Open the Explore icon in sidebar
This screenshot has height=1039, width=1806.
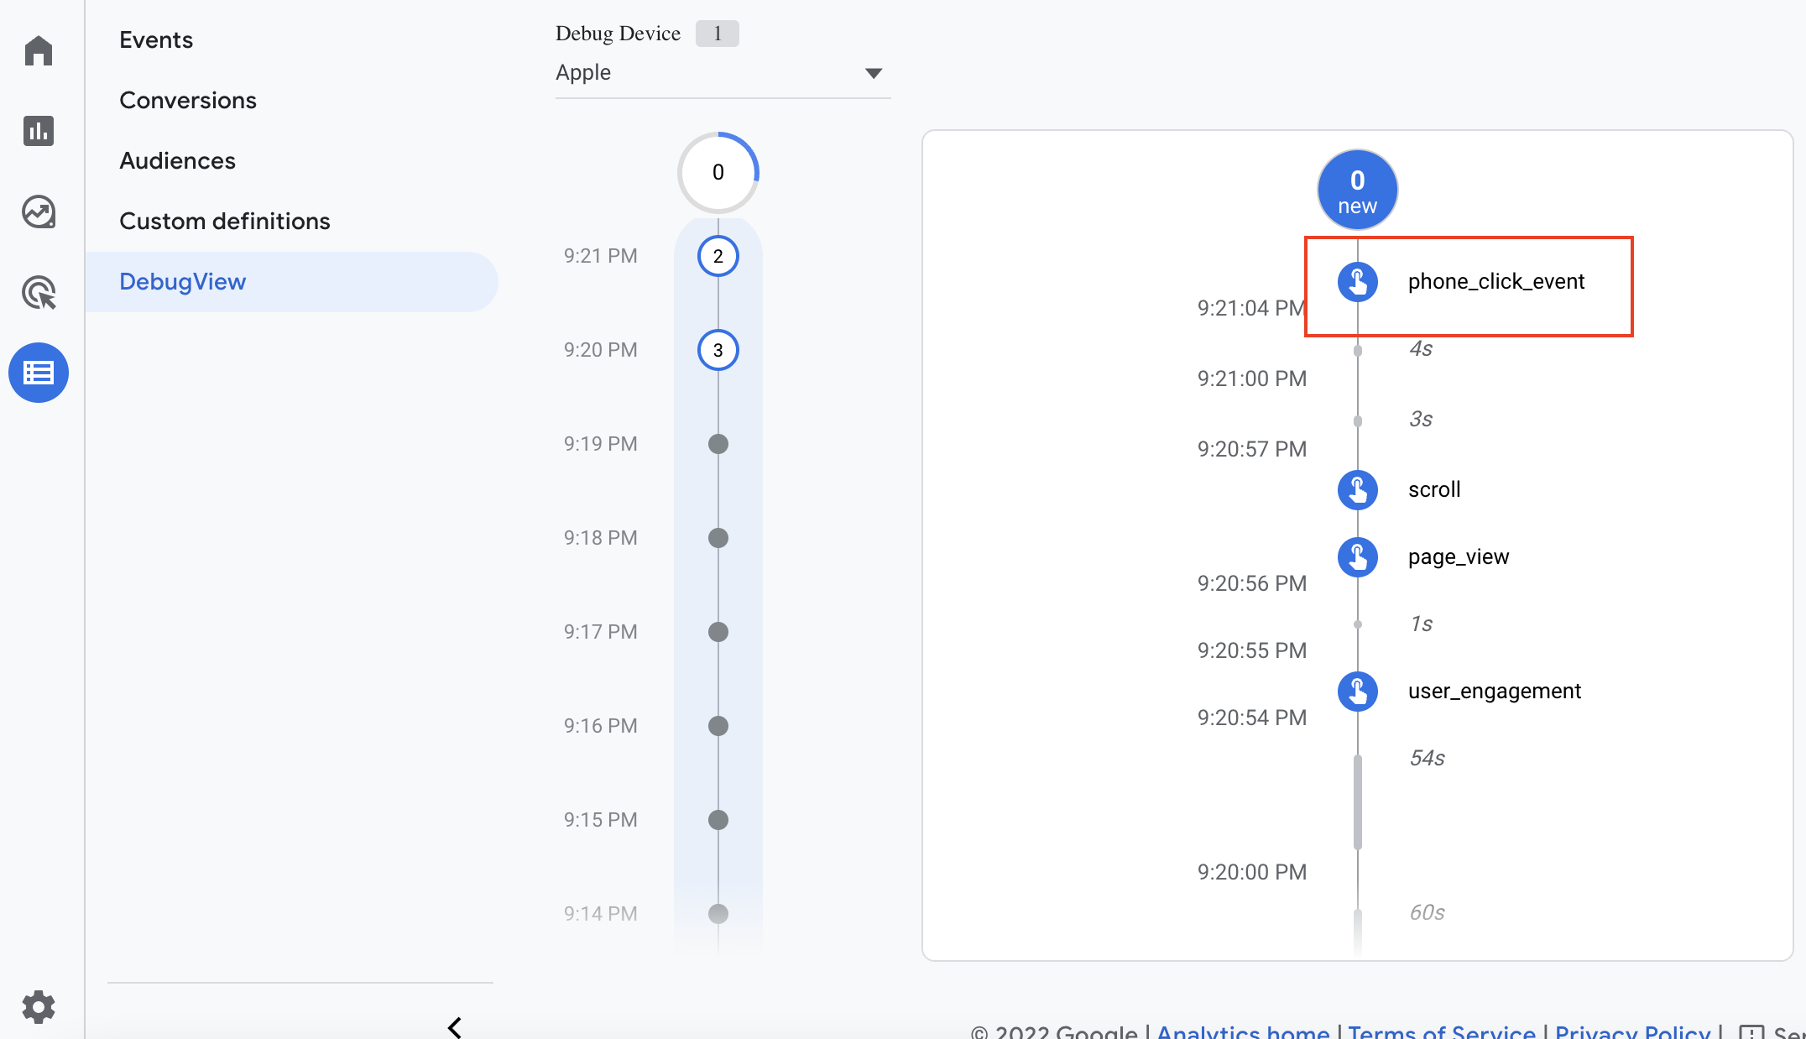pyautogui.click(x=39, y=211)
